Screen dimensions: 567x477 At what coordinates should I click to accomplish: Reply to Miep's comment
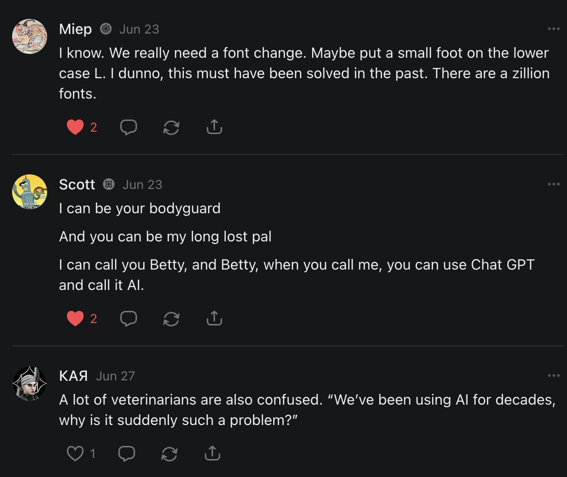tap(129, 127)
